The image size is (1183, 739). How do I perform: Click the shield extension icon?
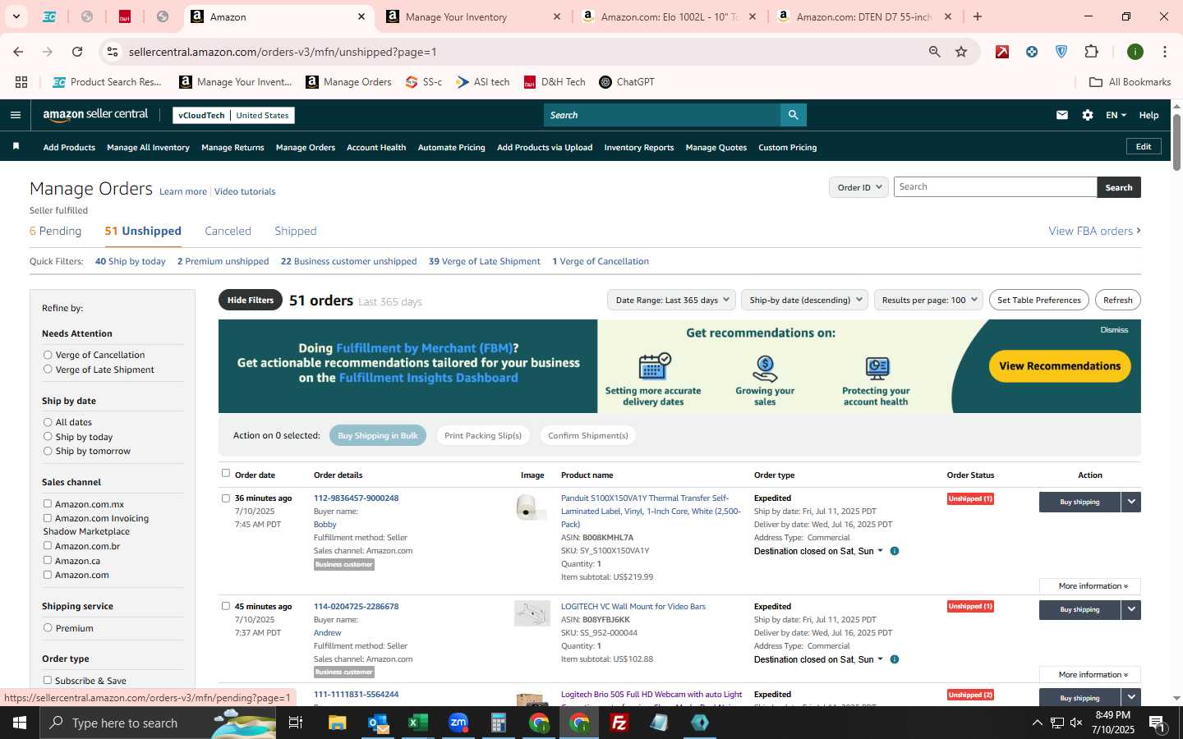pos(1061,52)
